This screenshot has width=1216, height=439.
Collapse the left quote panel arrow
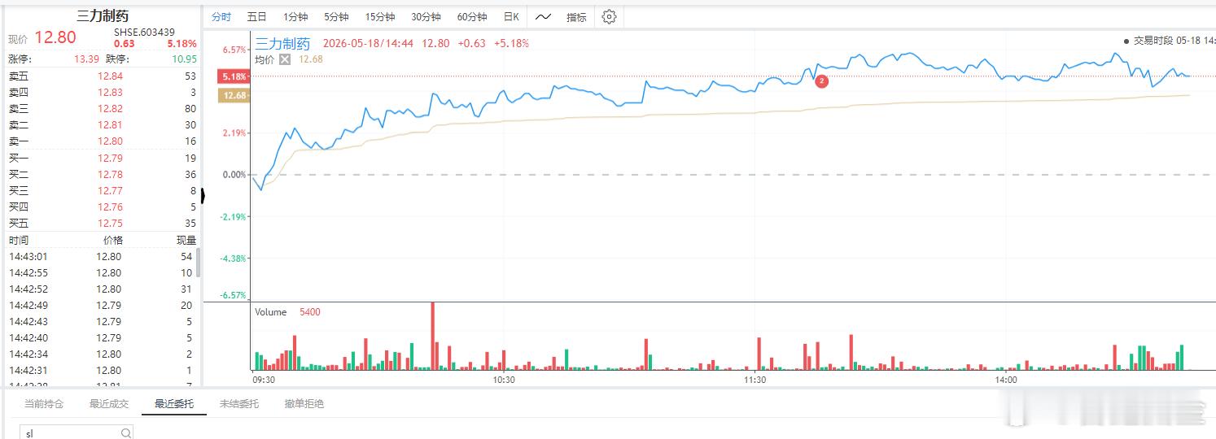pos(203,195)
